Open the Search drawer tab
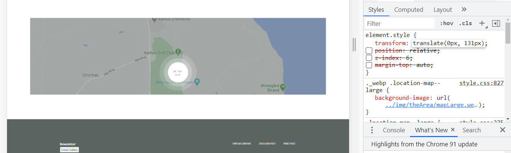 tap(471, 130)
